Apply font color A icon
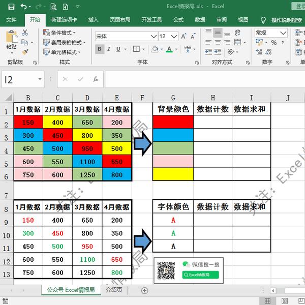The image size is (305, 305). 169,49
